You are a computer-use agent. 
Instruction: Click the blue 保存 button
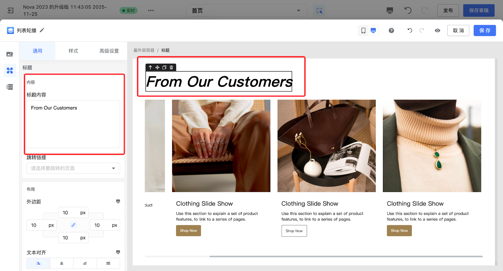click(484, 30)
